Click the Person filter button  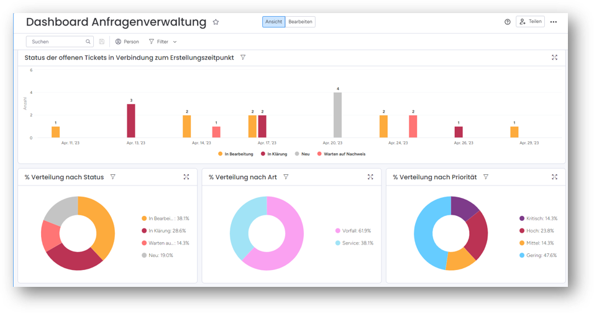(127, 42)
